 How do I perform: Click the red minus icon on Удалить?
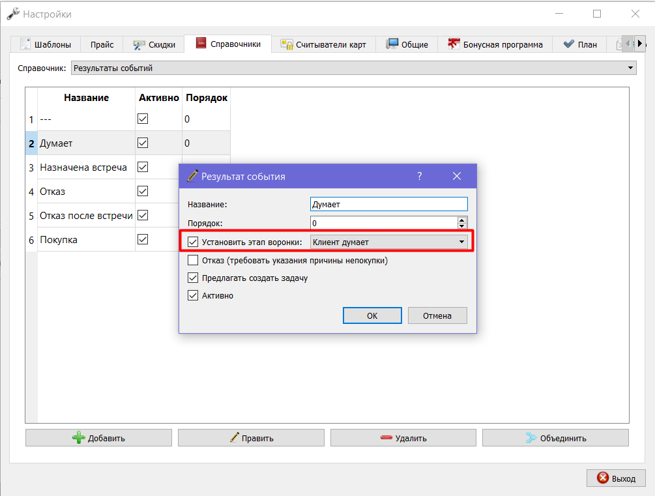coord(386,437)
